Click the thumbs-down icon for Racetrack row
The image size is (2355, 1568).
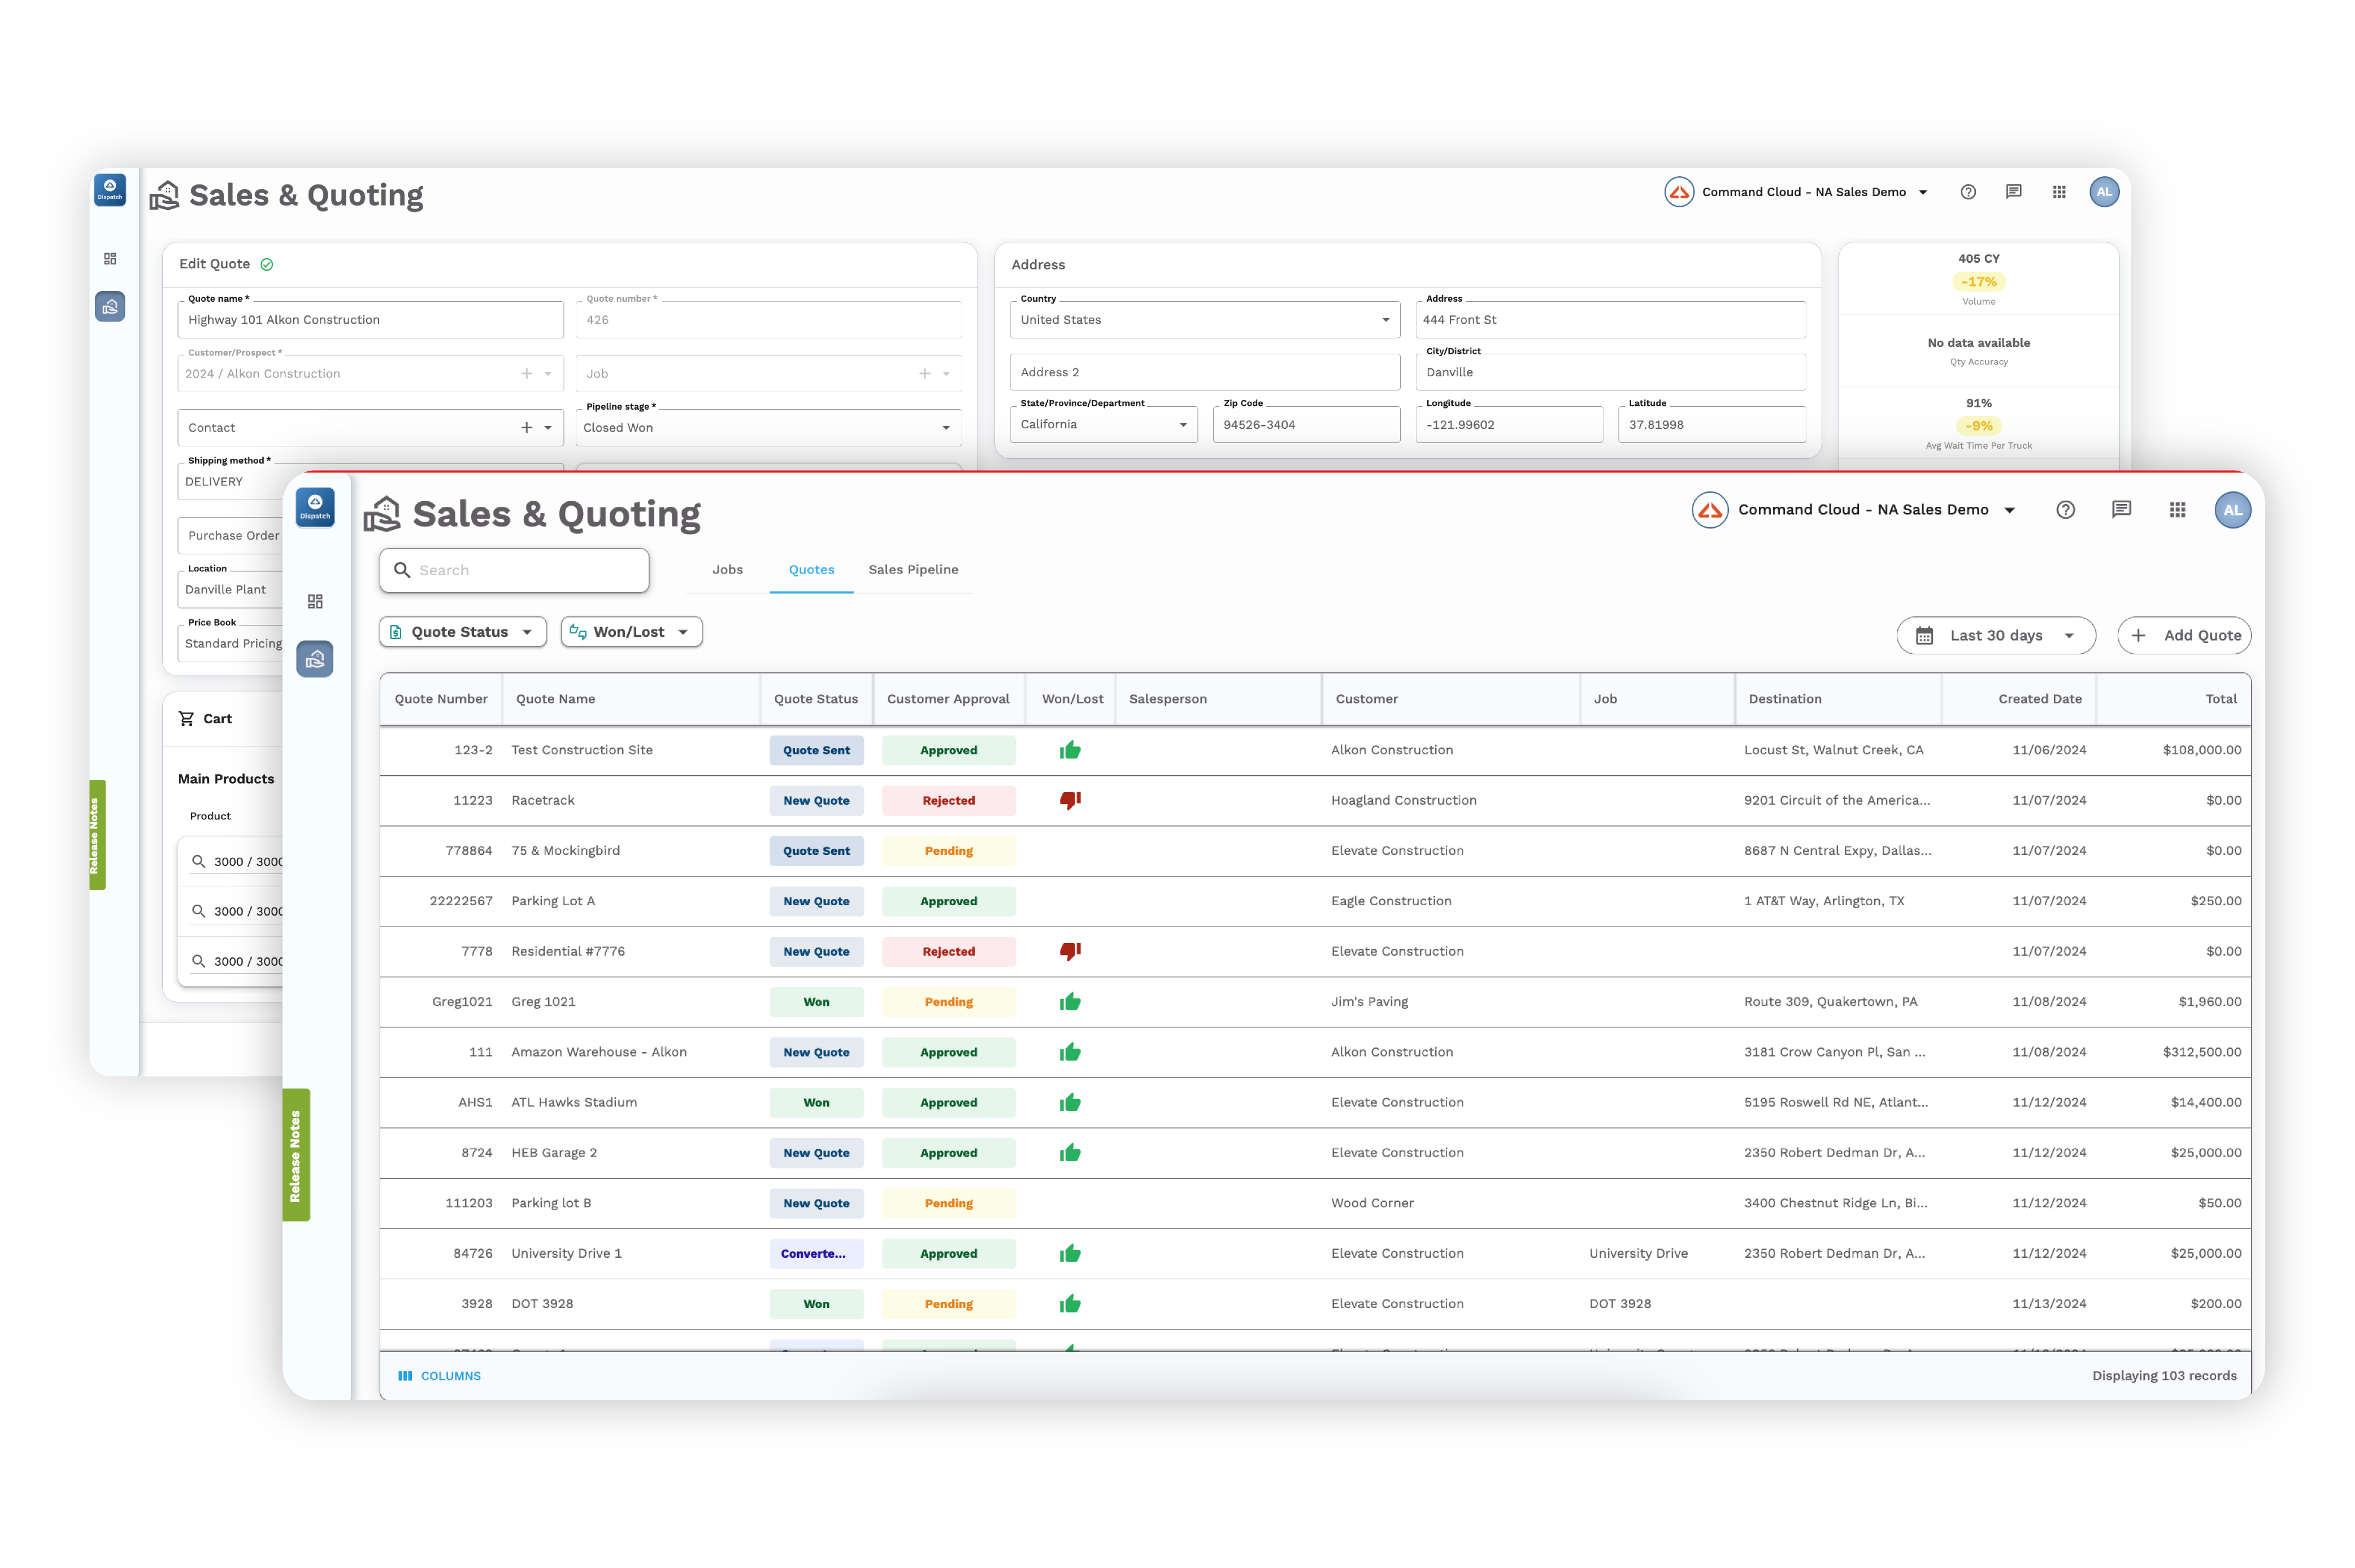1070,800
